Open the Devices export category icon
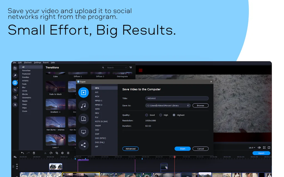Image resolution: width=284 pixels, height=177 pixels. click(83, 119)
